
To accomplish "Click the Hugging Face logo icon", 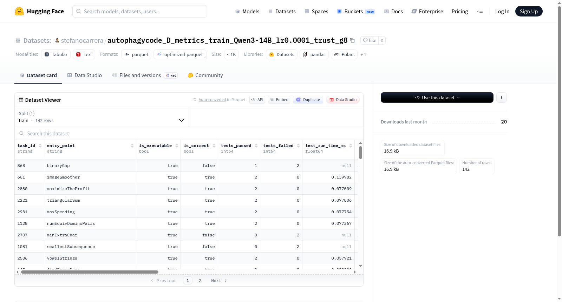I will pyautogui.click(x=19, y=11).
